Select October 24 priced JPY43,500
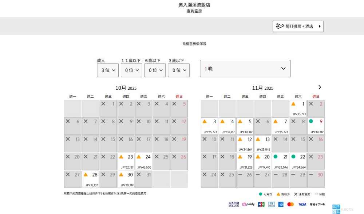Screen dimensions: 364x214 click(x=143, y=161)
